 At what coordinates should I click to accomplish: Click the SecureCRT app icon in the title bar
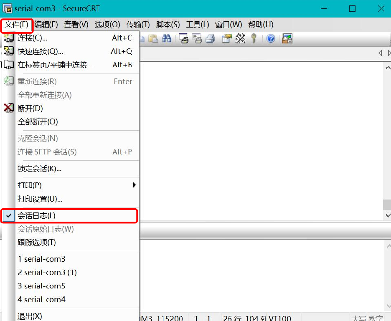[x=7, y=8]
